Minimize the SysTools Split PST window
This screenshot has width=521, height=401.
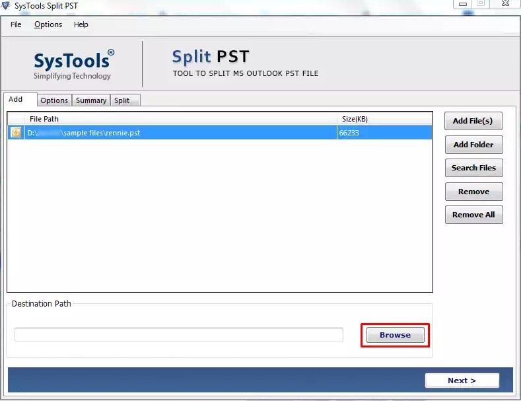pos(462,4)
